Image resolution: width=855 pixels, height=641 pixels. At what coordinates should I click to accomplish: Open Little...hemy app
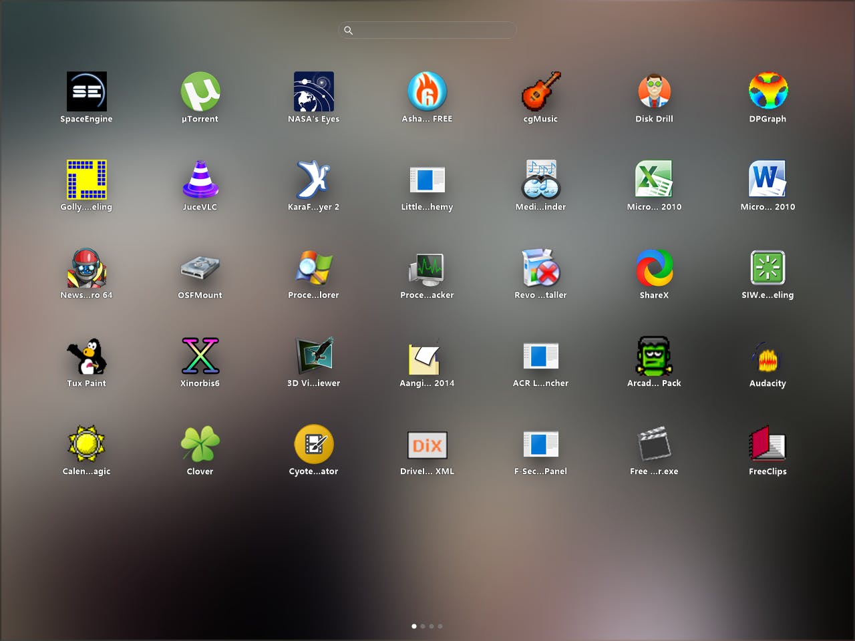coord(427,180)
